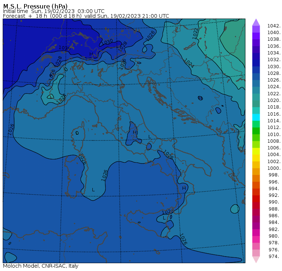The width and height of the screenshot is (282, 271).
Task: Click the 1032 legend value
Action: pyautogui.click(x=274, y=60)
